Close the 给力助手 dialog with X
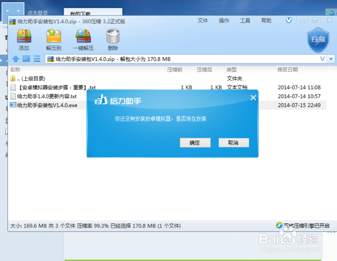Image resolution: width=337 pixels, height=261 pixels. click(x=253, y=97)
